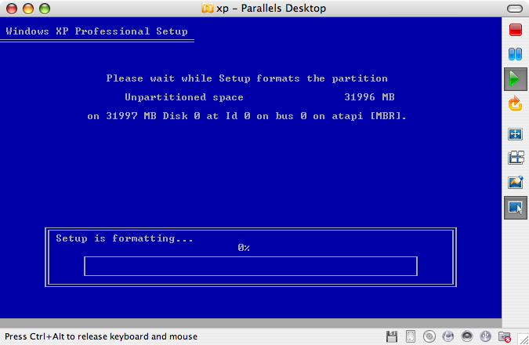Click the window resize grip corner
Image resolution: width=529 pixels, height=345 pixels.
[524, 340]
